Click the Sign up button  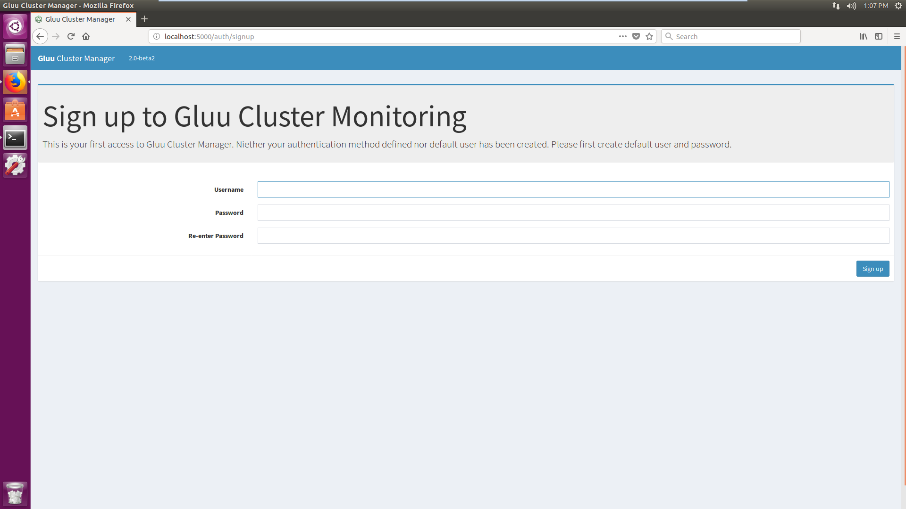tap(872, 269)
